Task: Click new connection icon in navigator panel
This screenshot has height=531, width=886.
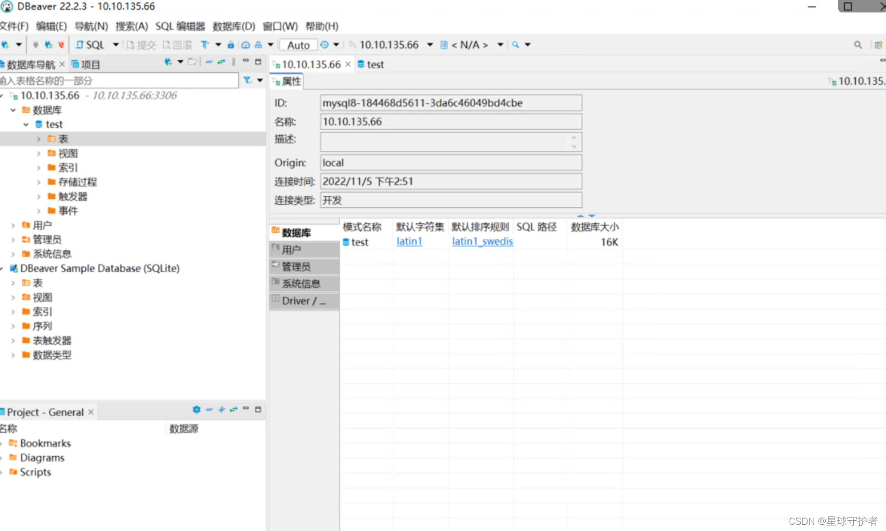Action: pyautogui.click(x=168, y=62)
